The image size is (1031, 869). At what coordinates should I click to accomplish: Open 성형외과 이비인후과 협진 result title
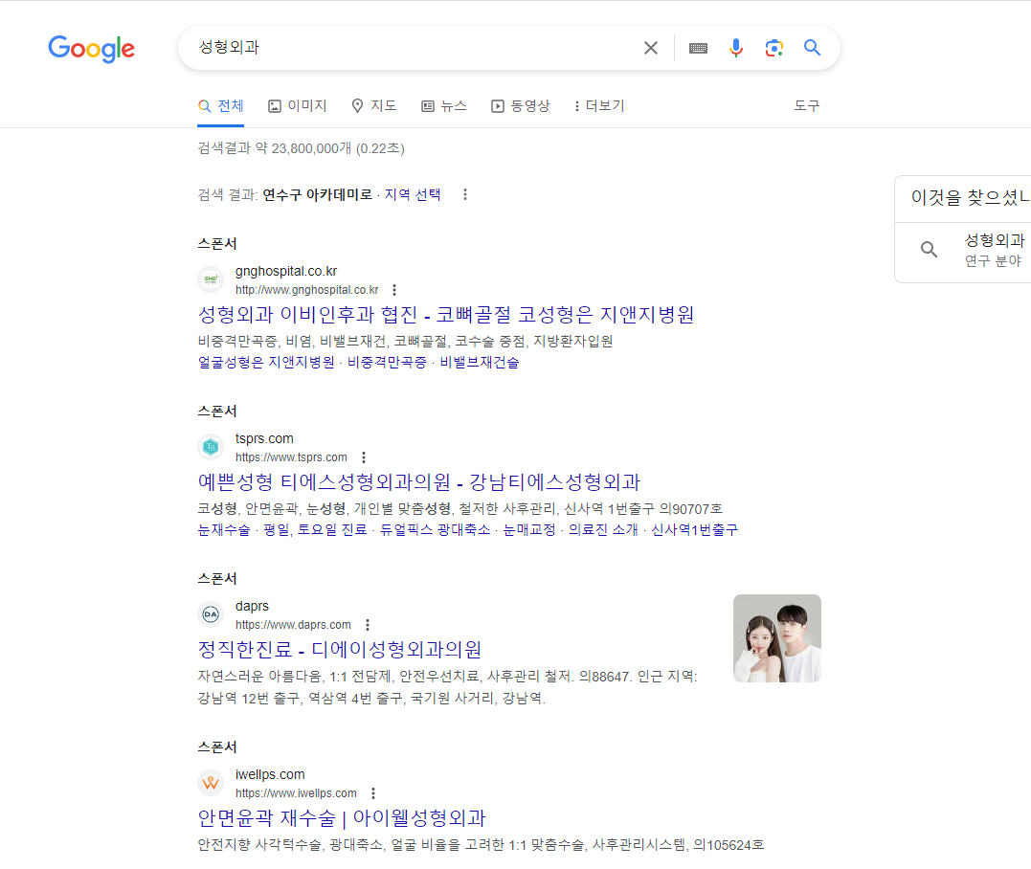446,315
